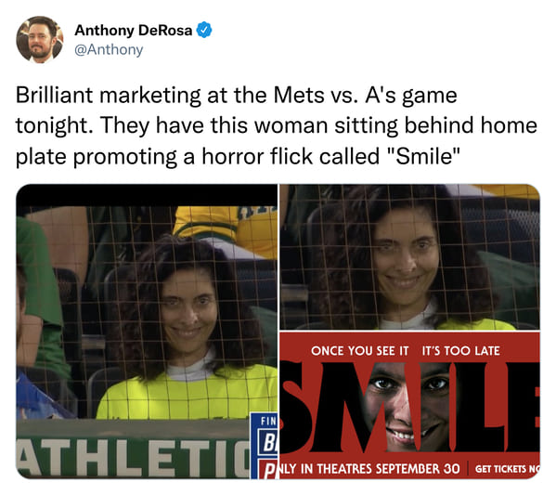Viewport: 556px width, 495px height.
Task: Click the ONCE YOU SEE IT tagline
Action: coord(360,350)
